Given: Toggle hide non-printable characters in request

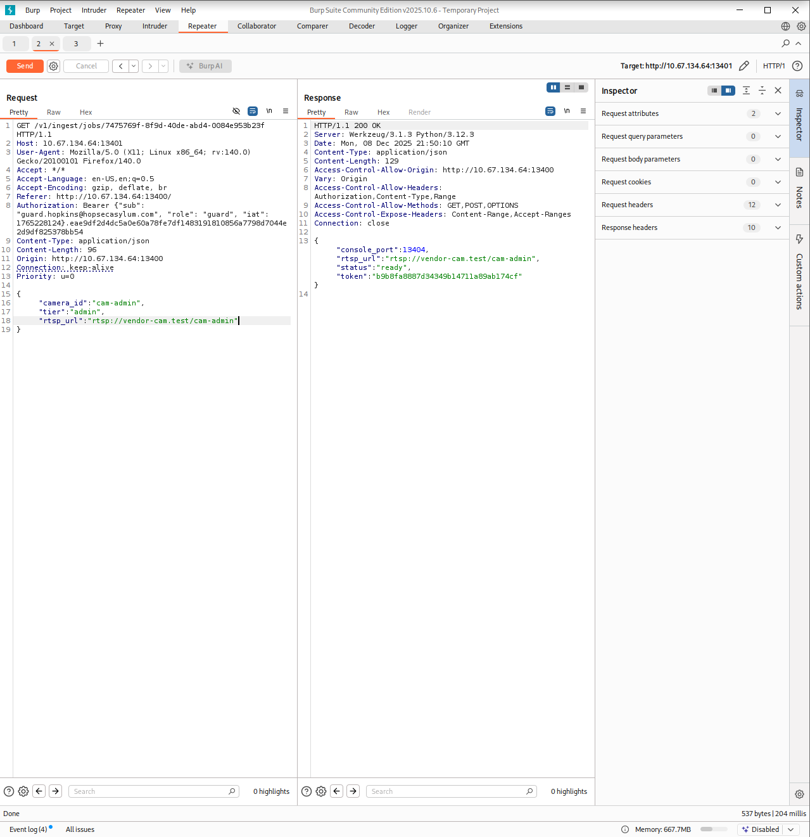Looking at the screenshot, I should coord(236,111).
